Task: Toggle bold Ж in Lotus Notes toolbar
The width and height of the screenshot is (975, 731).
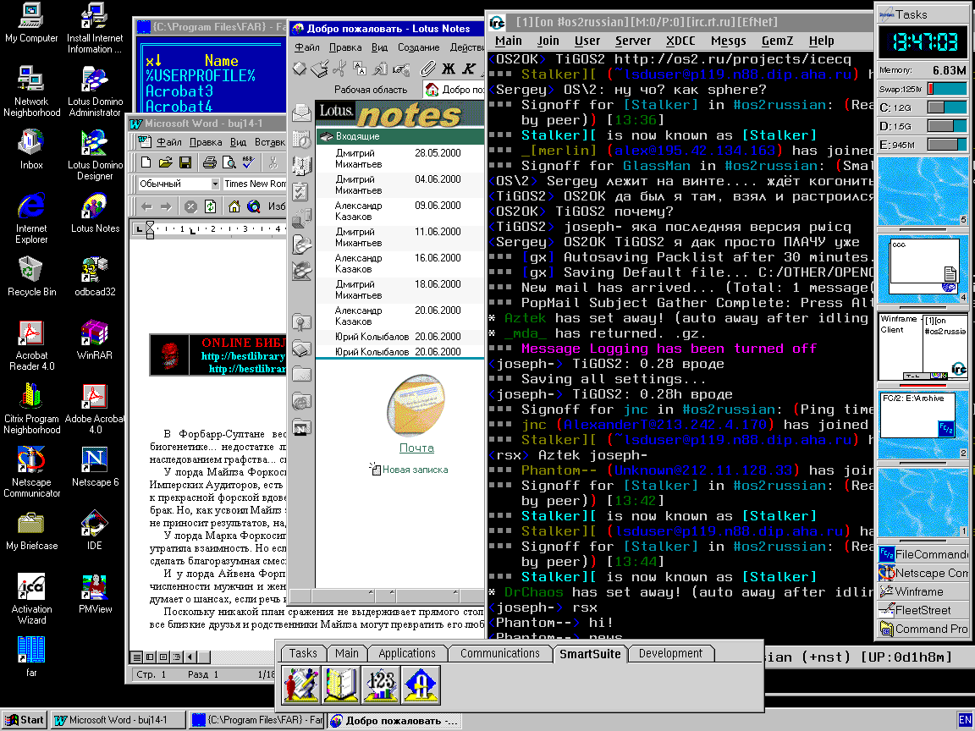Action: pos(449,69)
